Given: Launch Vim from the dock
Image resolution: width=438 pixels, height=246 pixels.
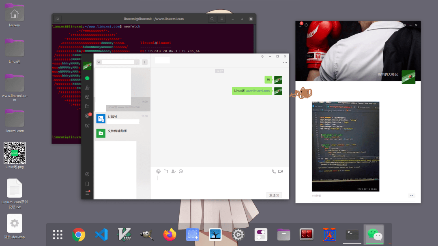Looking at the screenshot, I should click(124, 235).
